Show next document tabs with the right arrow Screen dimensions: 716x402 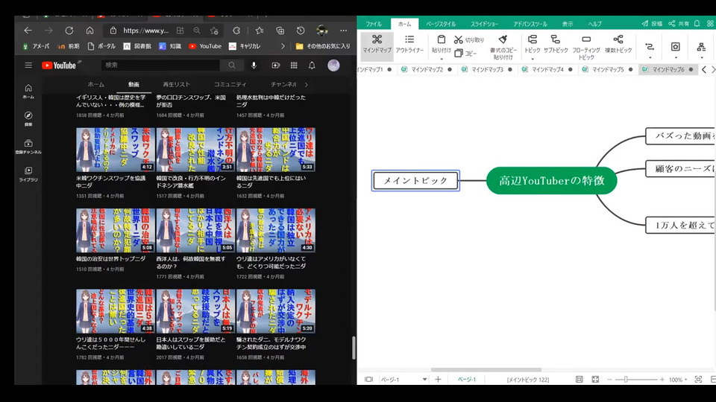[713, 70]
